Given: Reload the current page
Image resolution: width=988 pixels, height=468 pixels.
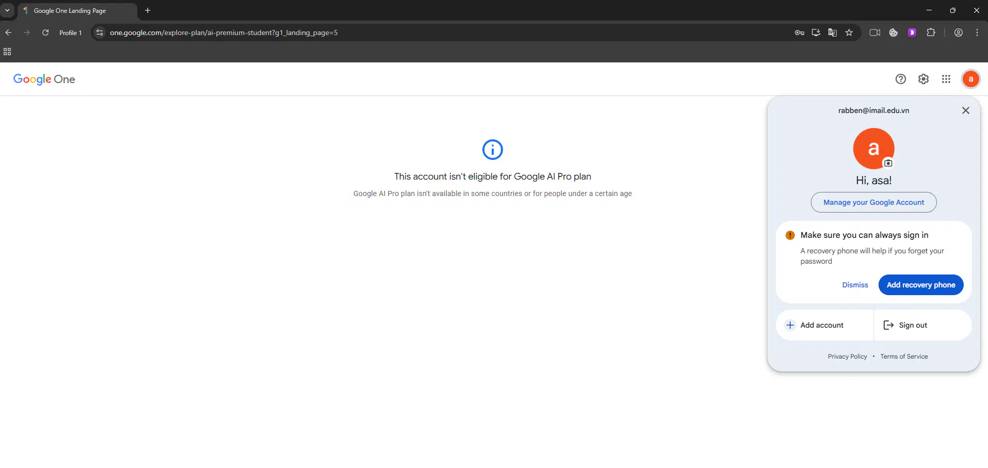Looking at the screenshot, I should 45,33.
